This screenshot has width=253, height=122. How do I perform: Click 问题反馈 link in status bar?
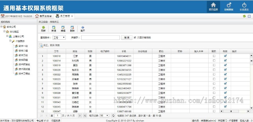click(56, 121)
